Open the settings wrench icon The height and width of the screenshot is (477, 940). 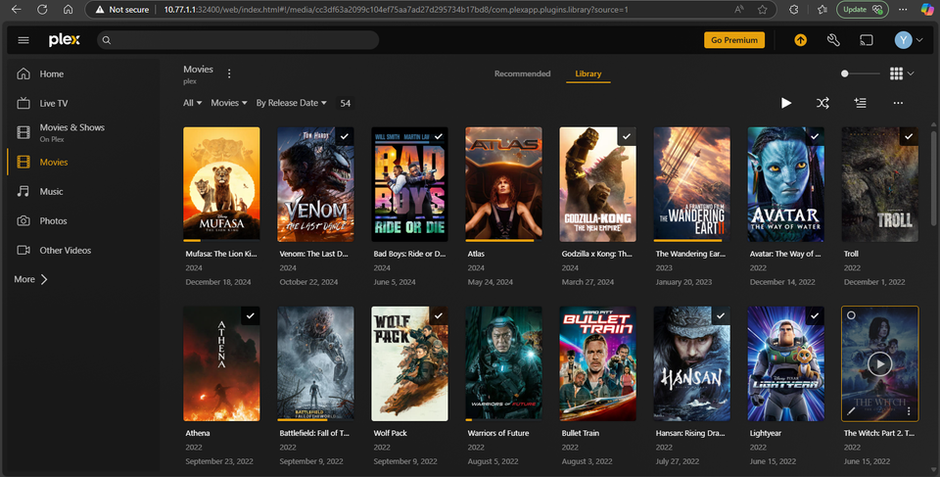click(833, 40)
